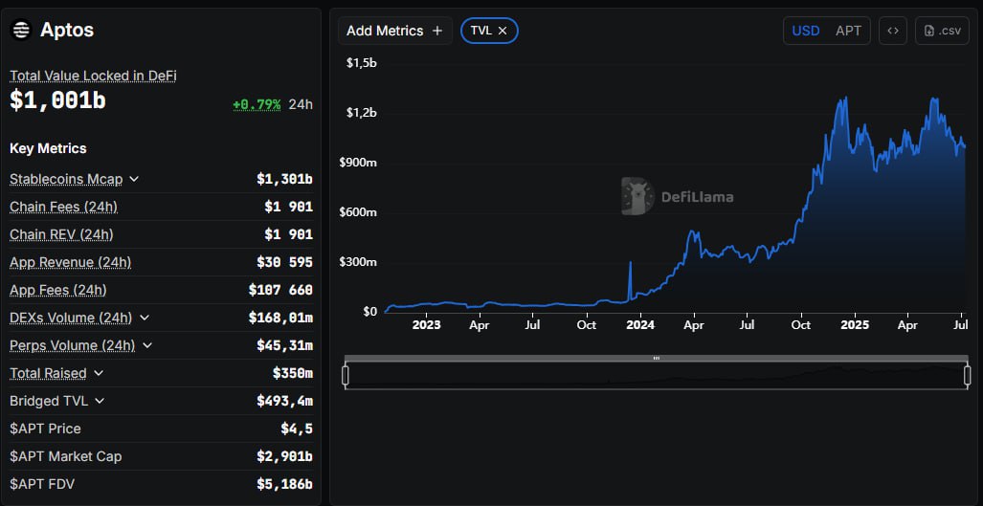Click the $APT Market Cap label
983x506 pixels.
tap(66, 456)
